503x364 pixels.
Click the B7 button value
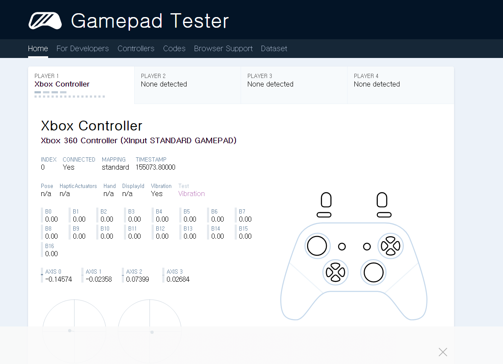pyautogui.click(x=245, y=219)
